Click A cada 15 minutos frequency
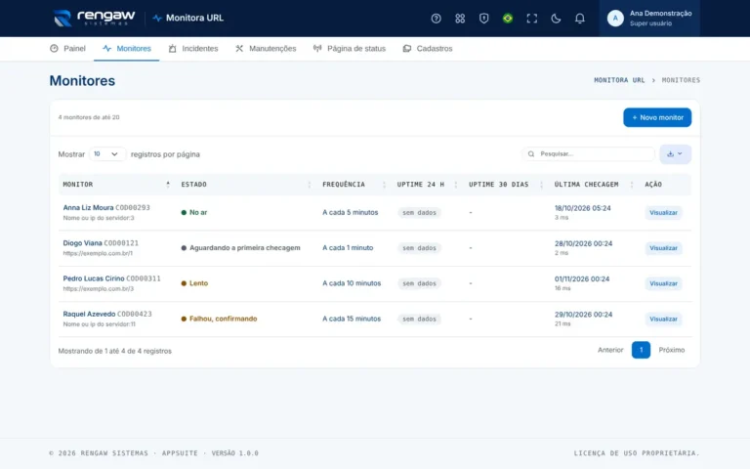Screen dimensions: 750x469 pyautogui.click(x=352, y=319)
